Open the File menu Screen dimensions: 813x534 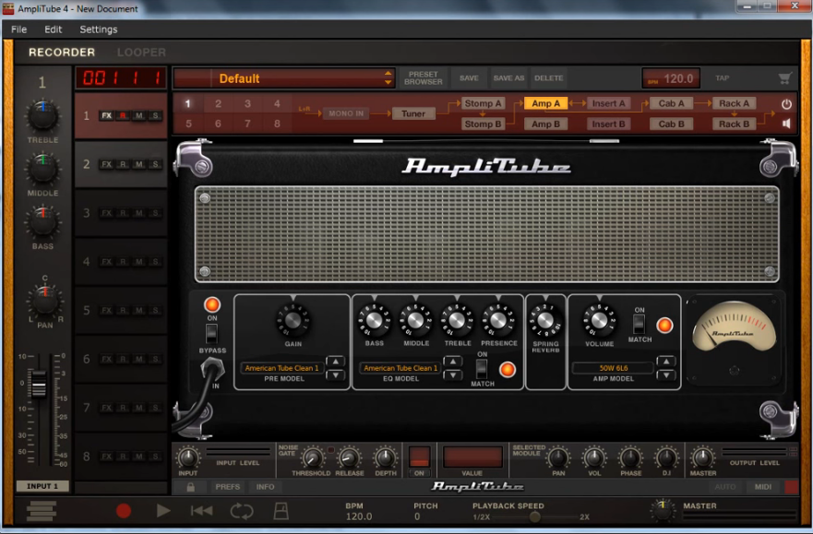[18, 30]
